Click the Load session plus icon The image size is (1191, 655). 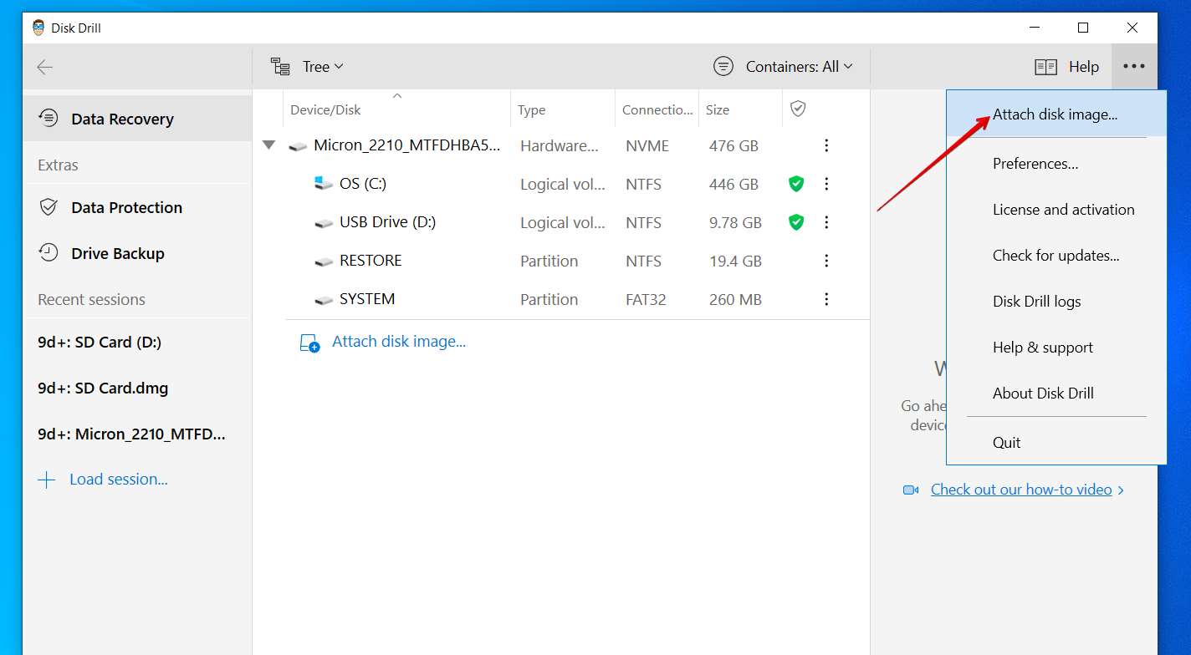click(x=47, y=480)
